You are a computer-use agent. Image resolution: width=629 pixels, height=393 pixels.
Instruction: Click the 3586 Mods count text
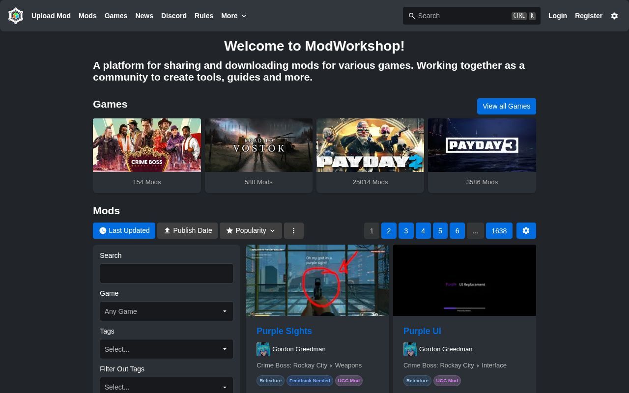[x=482, y=182]
